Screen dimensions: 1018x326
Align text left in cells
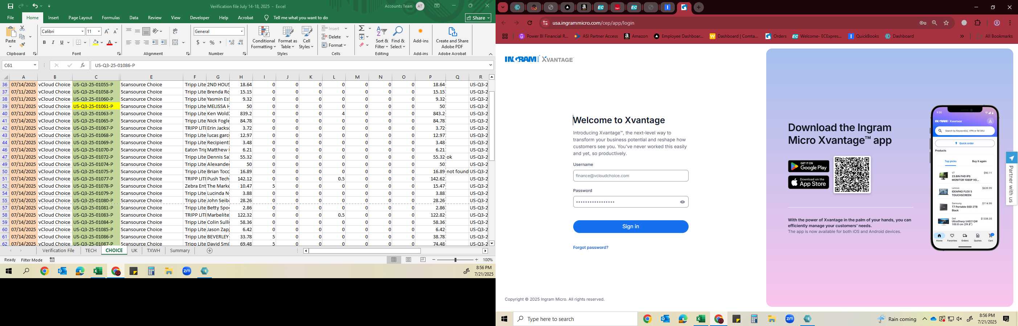pyautogui.click(x=129, y=42)
